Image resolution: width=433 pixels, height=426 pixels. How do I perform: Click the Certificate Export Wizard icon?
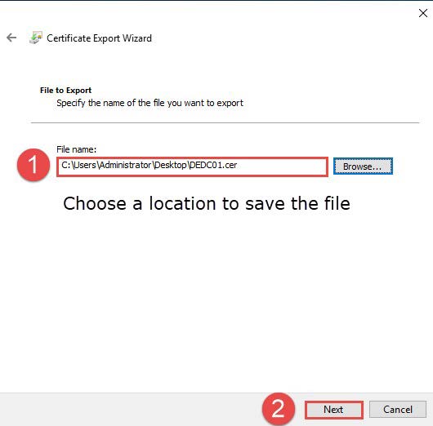(x=36, y=38)
